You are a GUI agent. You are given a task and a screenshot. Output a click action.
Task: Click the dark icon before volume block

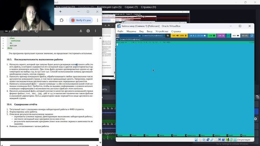point(168,36)
